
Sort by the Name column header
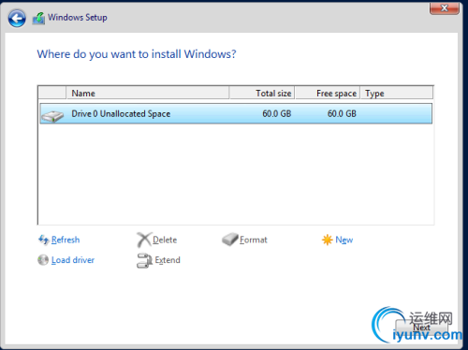pos(148,94)
